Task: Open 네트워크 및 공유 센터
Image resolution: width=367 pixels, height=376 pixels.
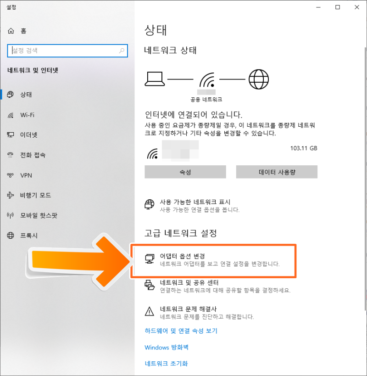Action: [217, 286]
